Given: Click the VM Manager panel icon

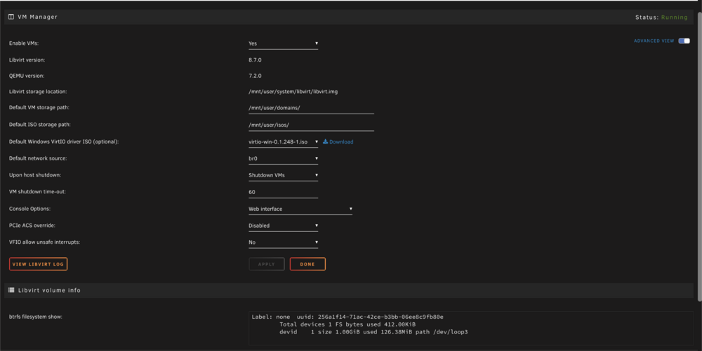Looking at the screenshot, I should click(x=11, y=17).
